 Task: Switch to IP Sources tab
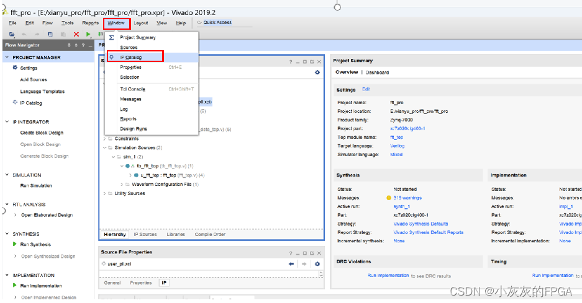pyautogui.click(x=145, y=234)
